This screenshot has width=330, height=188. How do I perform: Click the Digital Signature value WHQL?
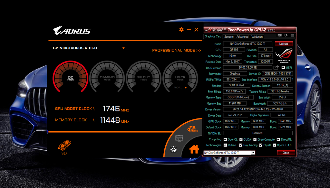[282, 115]
